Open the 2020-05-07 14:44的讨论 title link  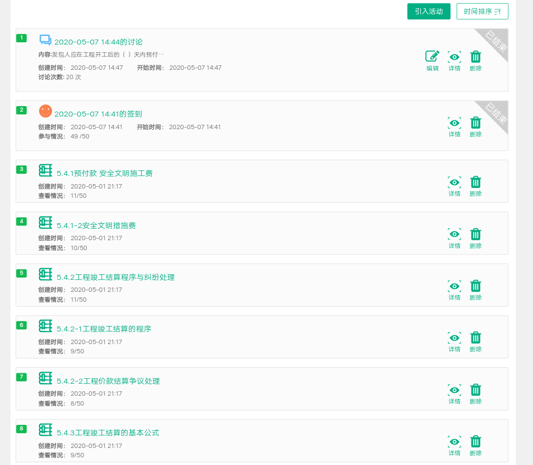[98, 42]
